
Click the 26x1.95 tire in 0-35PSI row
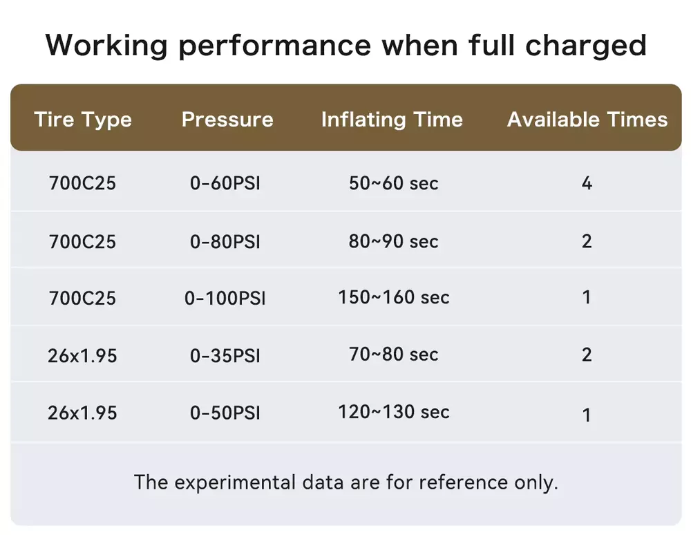[82, 356]
